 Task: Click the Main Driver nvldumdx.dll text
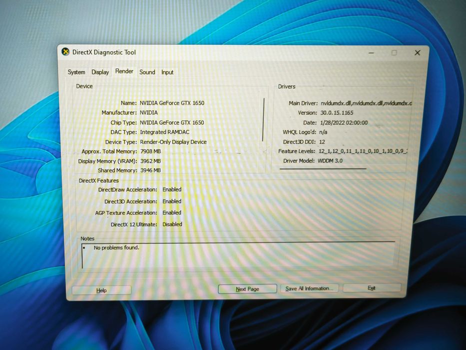pos(366,103)
